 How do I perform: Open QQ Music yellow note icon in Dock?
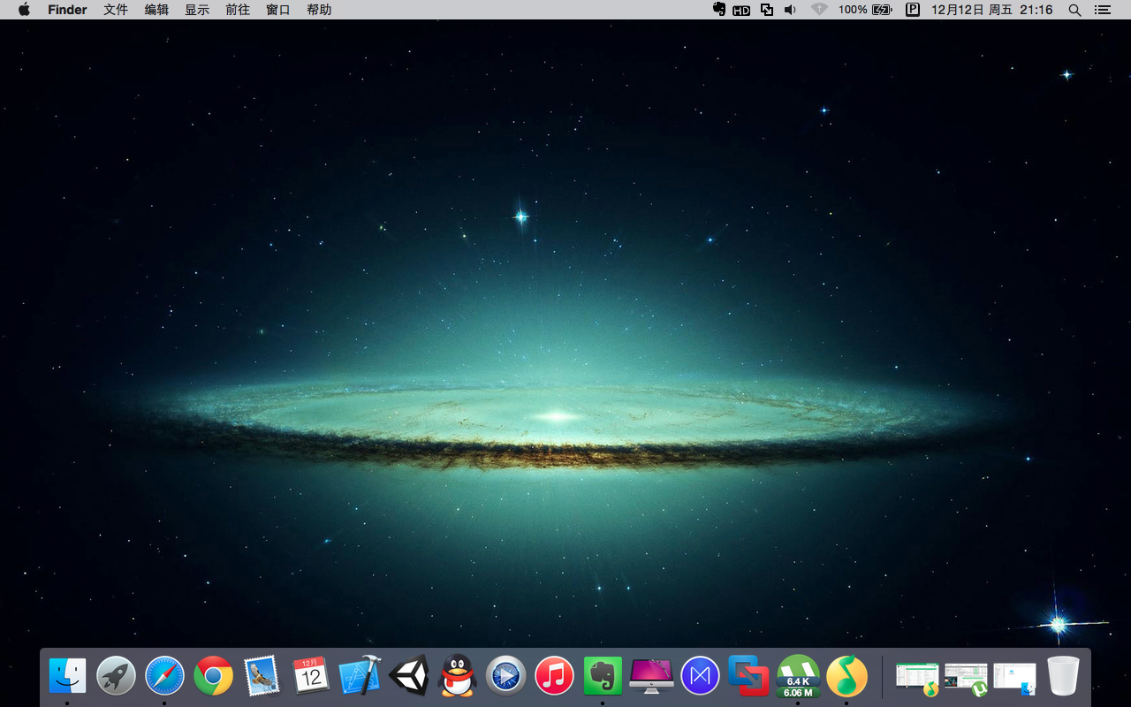(846, 676)
